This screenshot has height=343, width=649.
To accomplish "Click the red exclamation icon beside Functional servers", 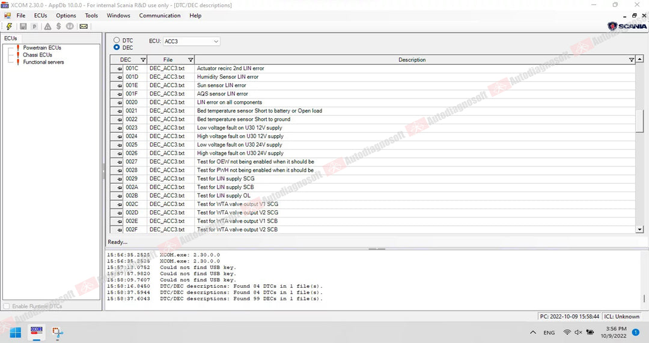I will (18, 62).
